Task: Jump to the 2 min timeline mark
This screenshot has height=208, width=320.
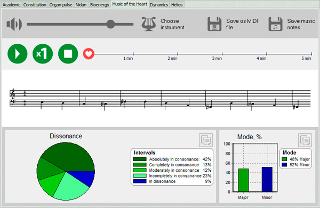Action: [x=178, y=54]
